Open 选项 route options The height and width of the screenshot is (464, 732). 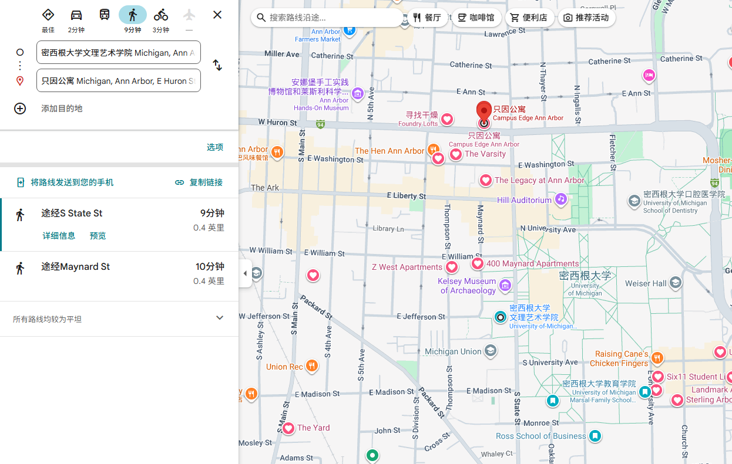215,147
